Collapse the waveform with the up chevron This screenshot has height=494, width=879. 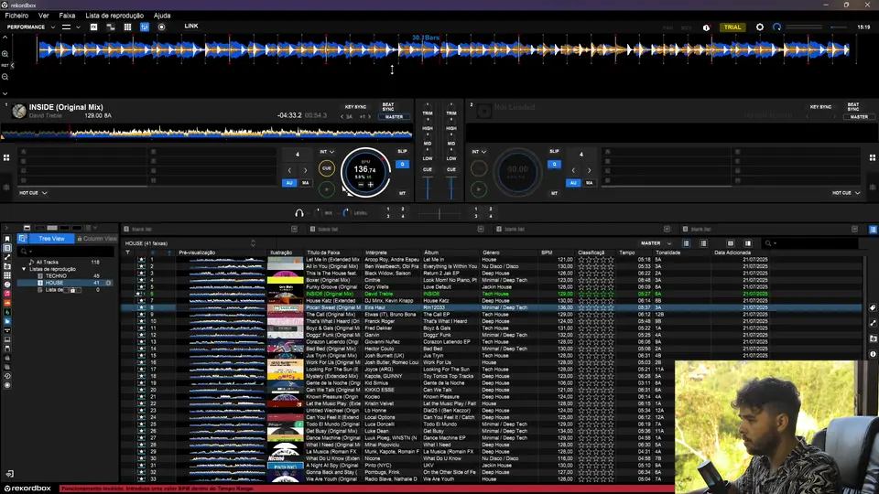tap(5, 37)
